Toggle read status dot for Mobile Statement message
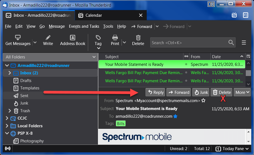 (x=186, y=64)
